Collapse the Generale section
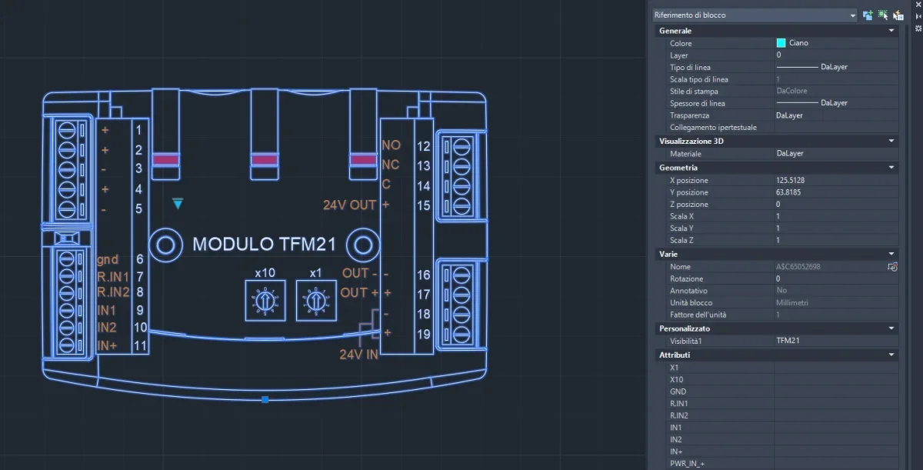The height and width of the screenshot is (470, 923). 891,31
